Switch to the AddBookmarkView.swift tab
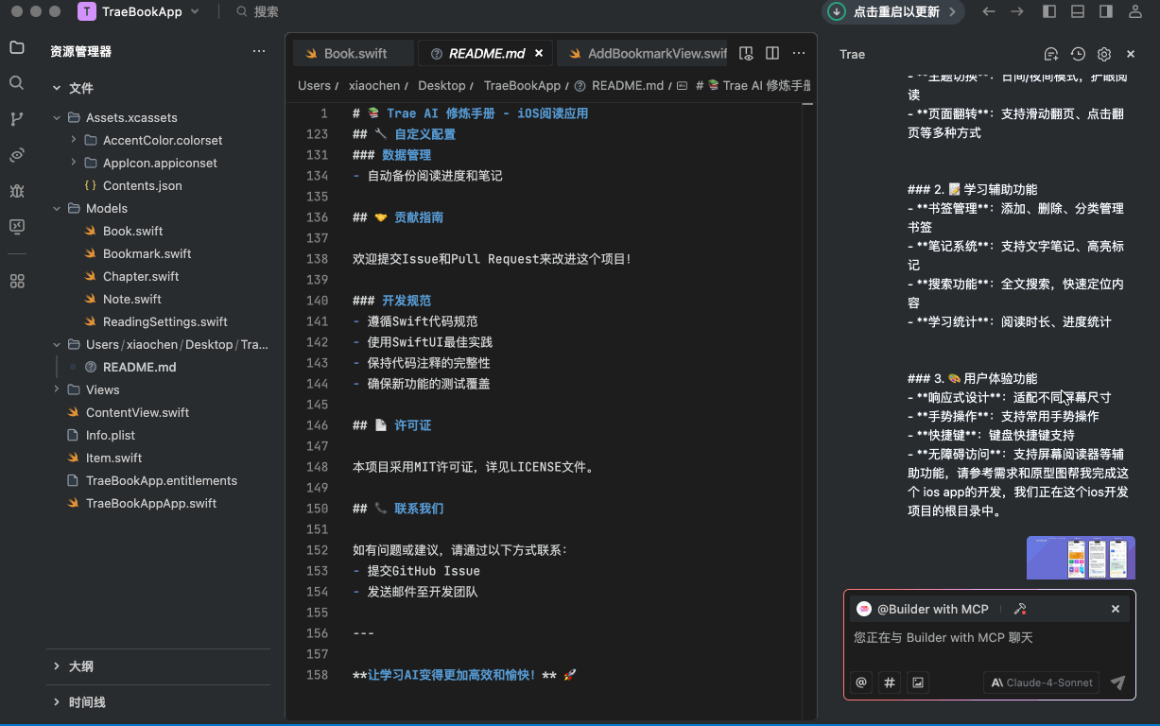The image size is (1160, 726). tap(652, 53)
